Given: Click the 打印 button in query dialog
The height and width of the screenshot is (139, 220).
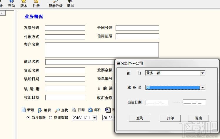Looking at the screenshot, I should tap(170, 118).
